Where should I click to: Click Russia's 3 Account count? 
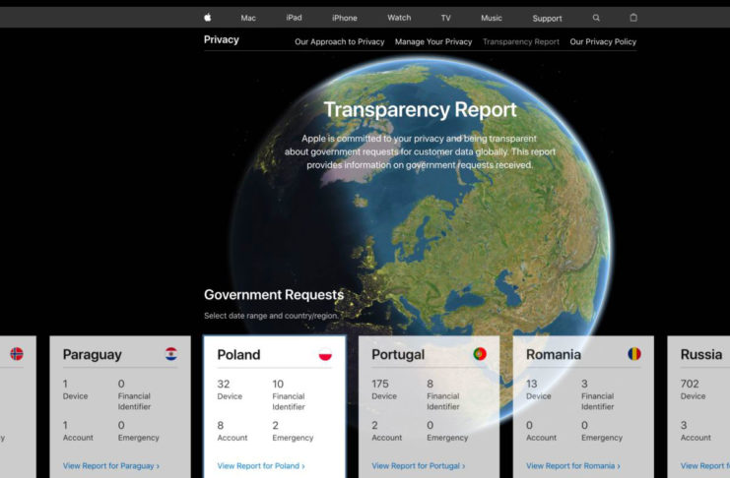684,426
